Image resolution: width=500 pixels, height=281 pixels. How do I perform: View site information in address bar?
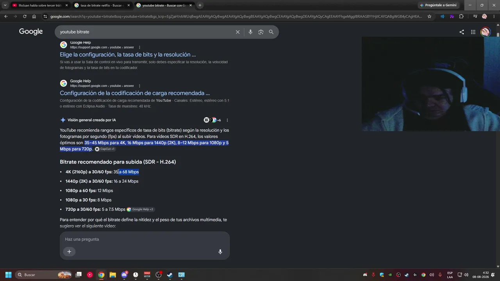click(x=45, y=16)
